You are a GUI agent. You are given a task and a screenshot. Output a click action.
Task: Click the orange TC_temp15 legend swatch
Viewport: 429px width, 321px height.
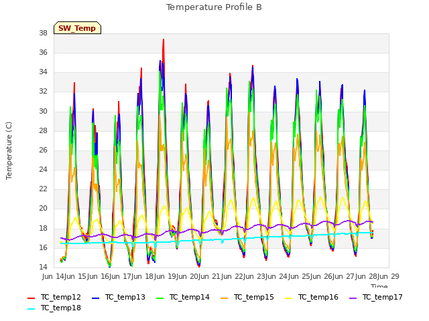tap(224, 298)
